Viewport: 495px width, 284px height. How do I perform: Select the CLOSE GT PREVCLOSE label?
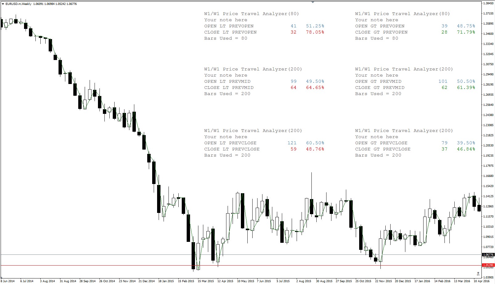(x=383, y=149)
